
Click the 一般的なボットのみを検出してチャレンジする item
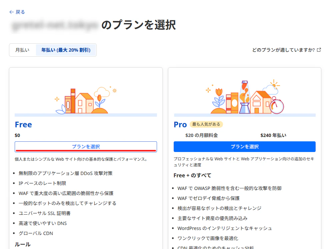pos(67,203)
